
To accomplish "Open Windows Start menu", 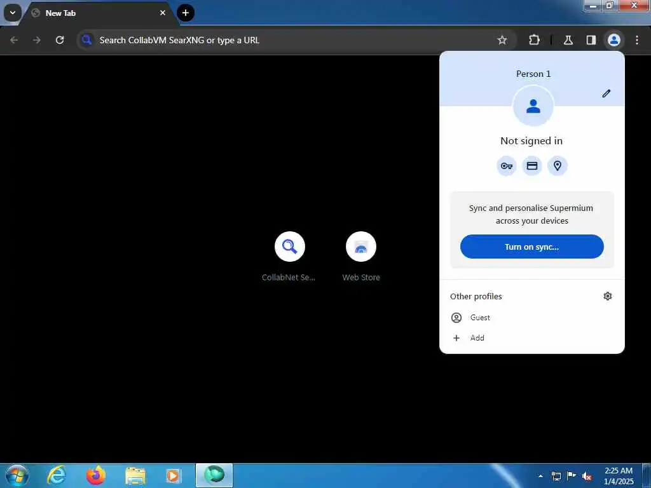I will coord(17,475).
